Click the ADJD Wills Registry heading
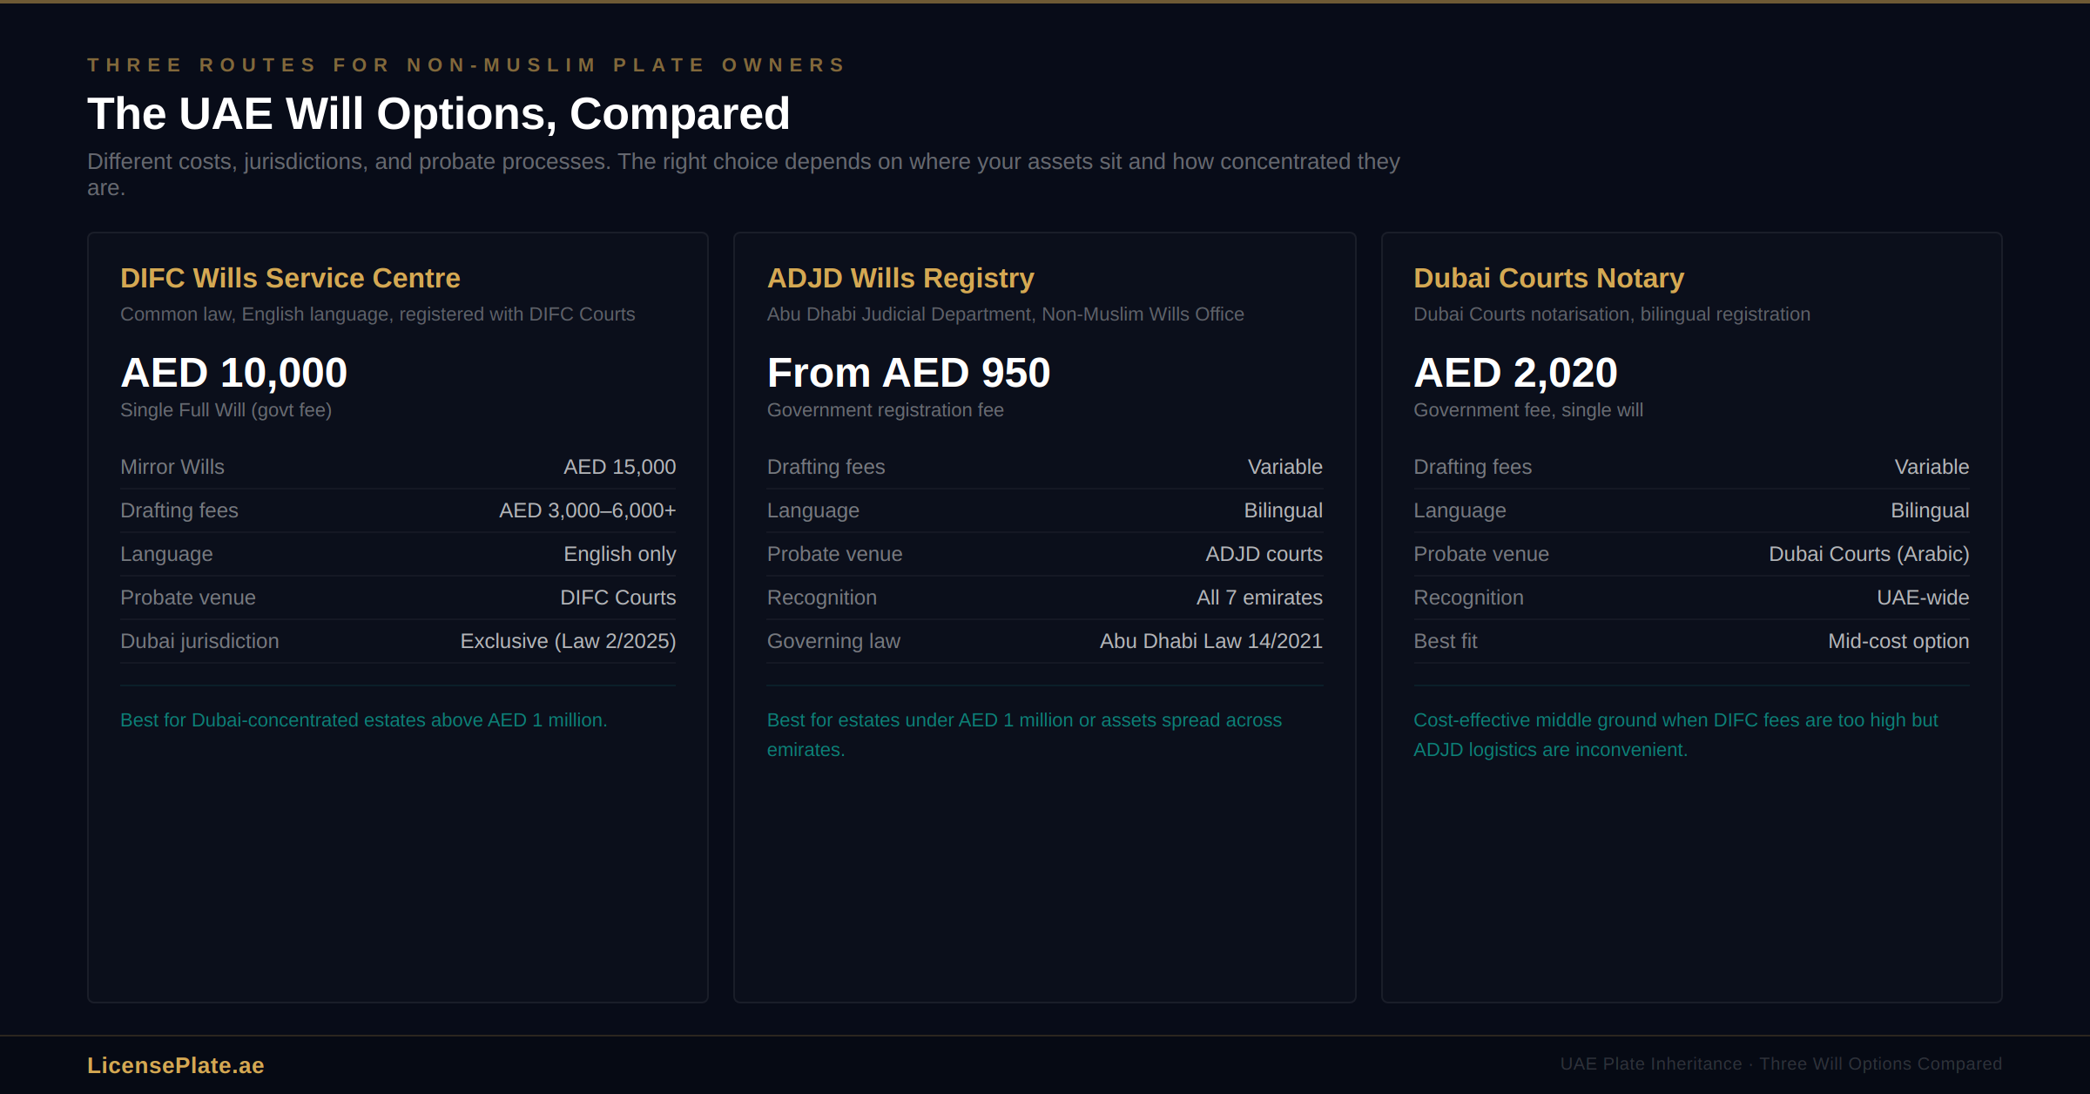 click(x=900, y=278)
